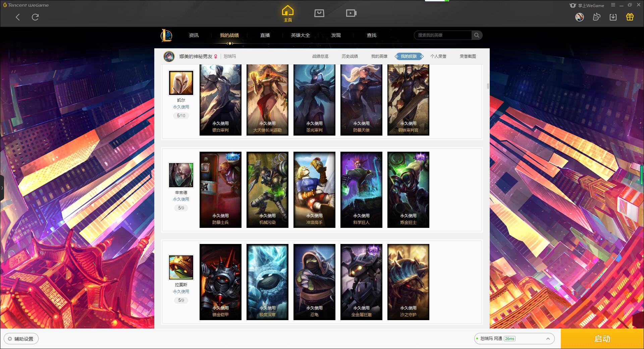Open the 沙之守护 skin card
The width and height of the screenshot is (644, 349).
coord(408,282)
